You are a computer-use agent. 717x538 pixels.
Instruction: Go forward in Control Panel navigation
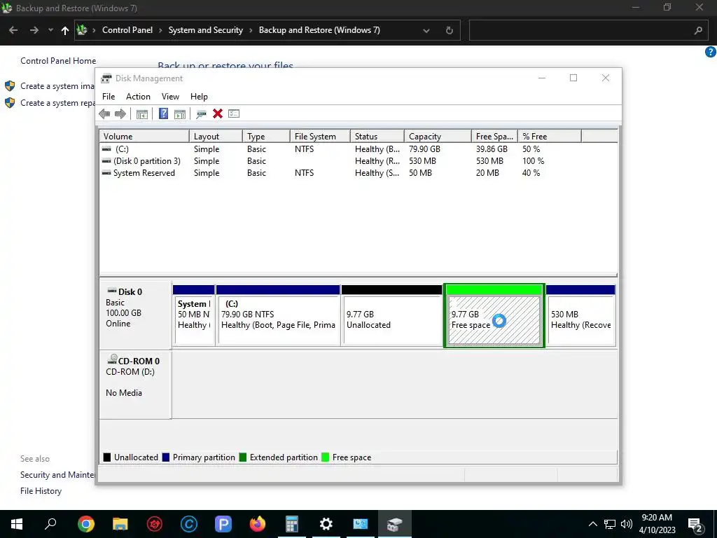(34, 30)
